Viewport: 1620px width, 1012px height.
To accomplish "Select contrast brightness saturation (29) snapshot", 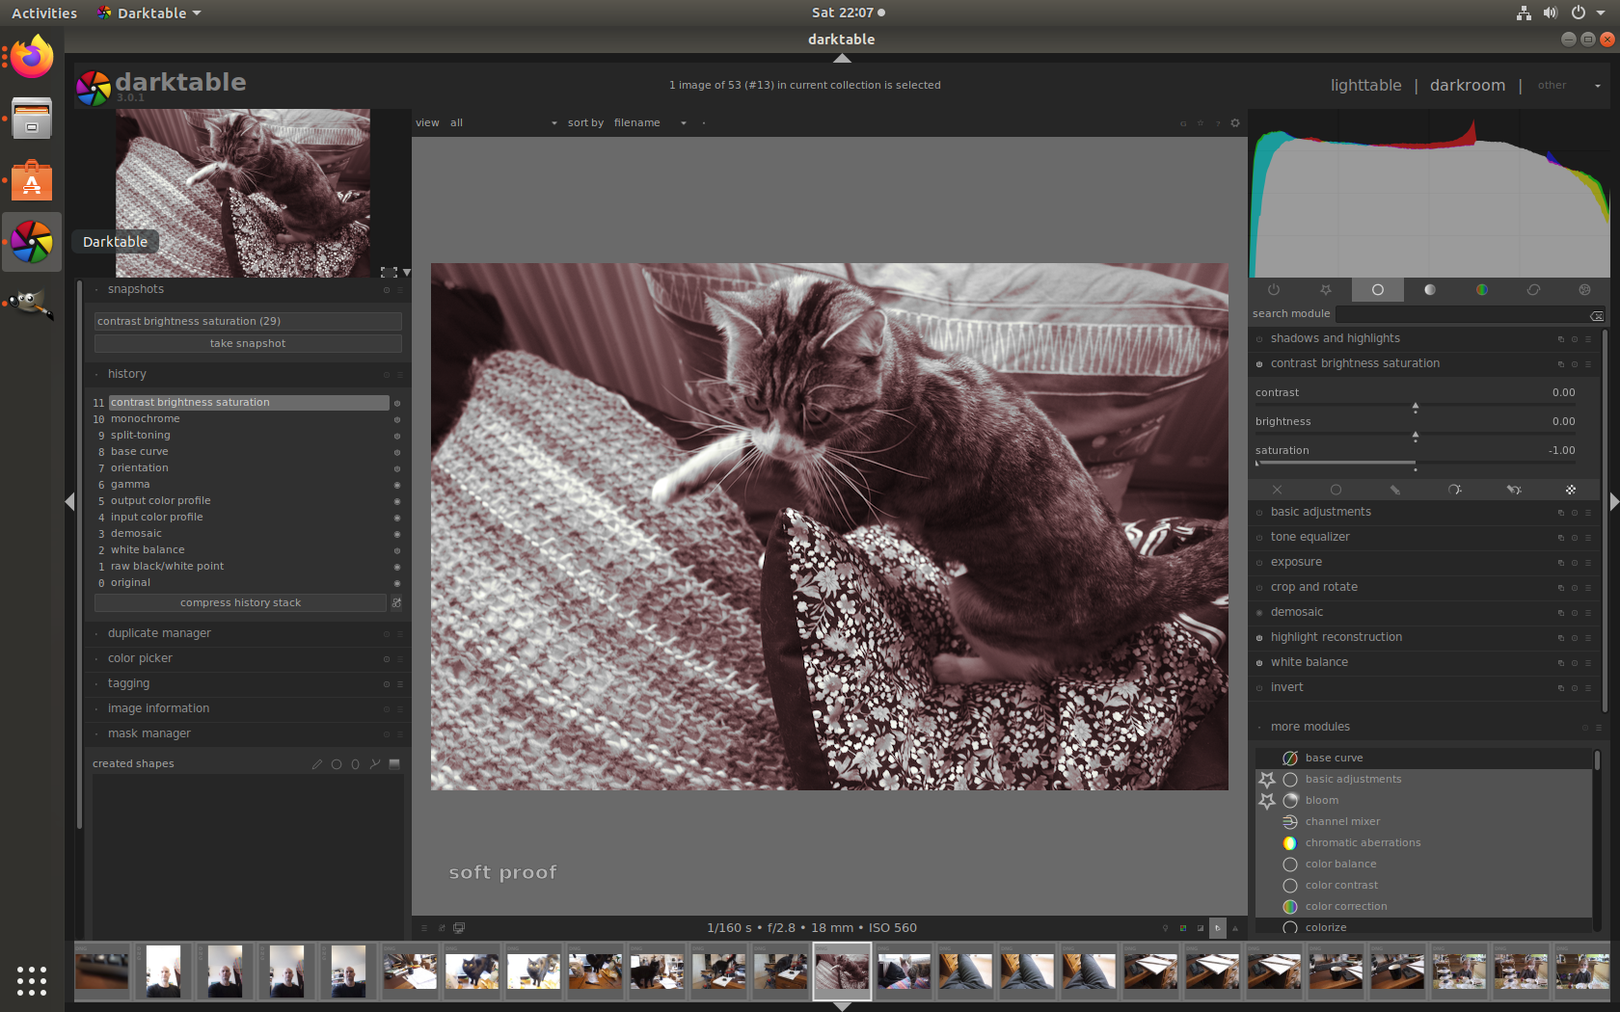I will [248, 321].
